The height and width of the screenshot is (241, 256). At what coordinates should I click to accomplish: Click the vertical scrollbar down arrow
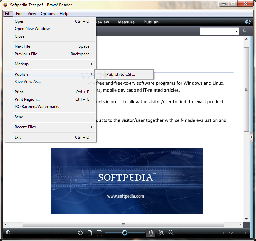(246, 219)
